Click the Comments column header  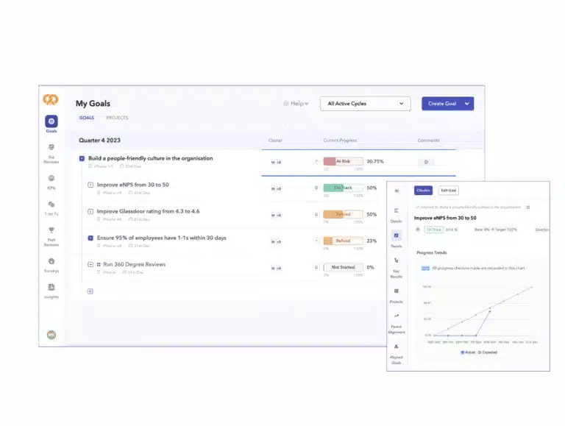click(x=428, y=141)
